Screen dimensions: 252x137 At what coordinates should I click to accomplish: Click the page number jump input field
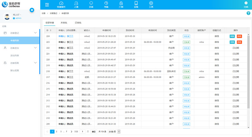click(x=82, y=131)
